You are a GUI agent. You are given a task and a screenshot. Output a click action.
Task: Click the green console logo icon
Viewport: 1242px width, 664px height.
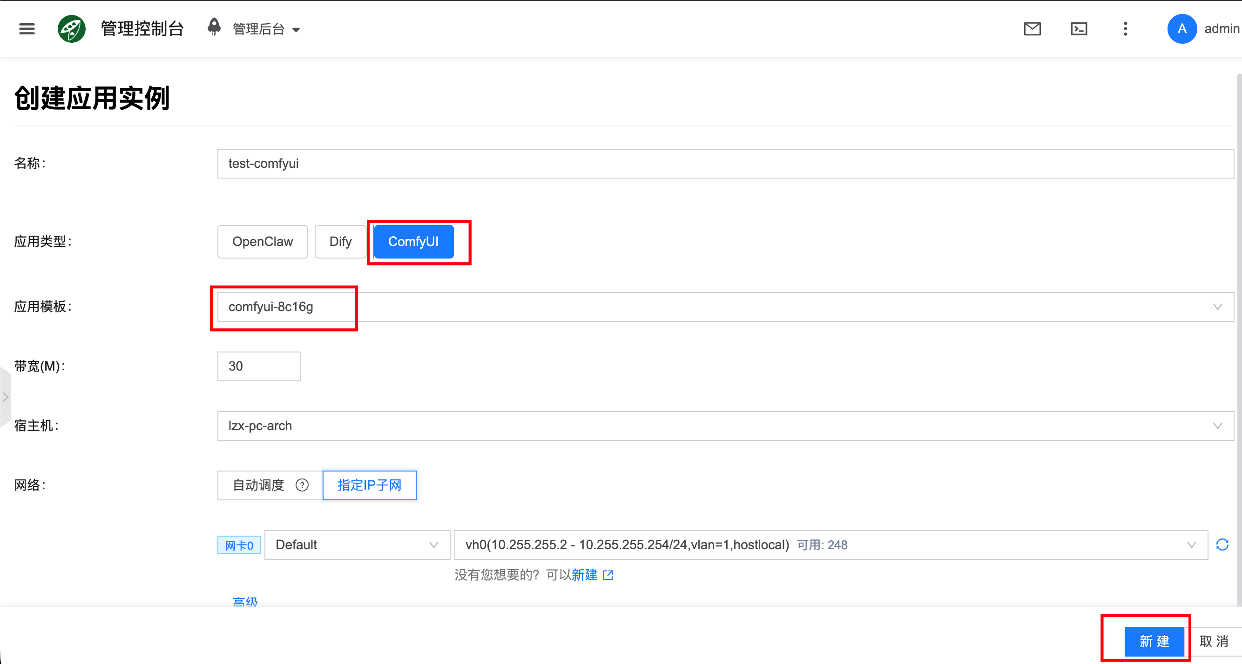tap(71, 29)
